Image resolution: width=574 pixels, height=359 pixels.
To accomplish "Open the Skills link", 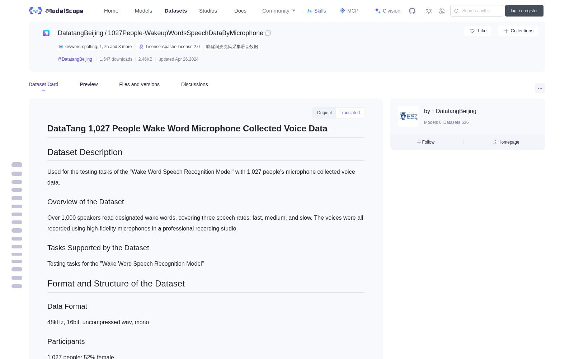I will [316, 11].
